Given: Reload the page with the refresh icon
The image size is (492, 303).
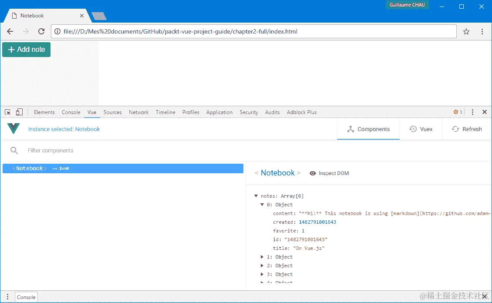Looking at the screenshot, I should tap(41, 31).
